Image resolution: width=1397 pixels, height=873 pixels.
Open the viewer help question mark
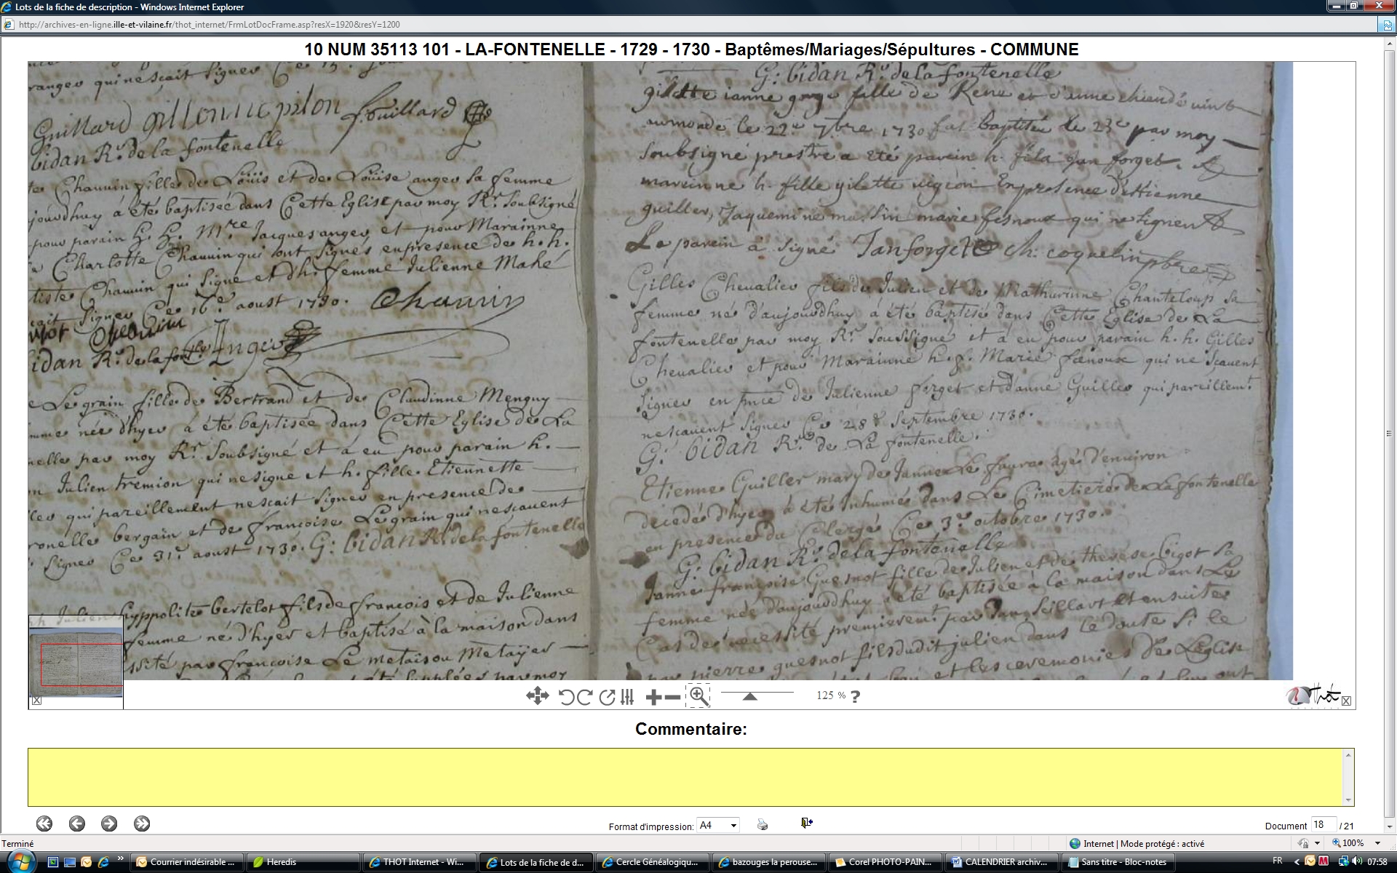click(856, 696)
